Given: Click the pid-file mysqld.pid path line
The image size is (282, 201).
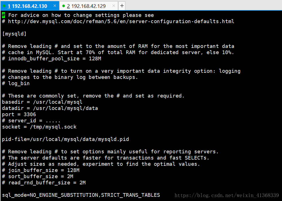Looking at the screenshot, I should (x=65, y=139).
